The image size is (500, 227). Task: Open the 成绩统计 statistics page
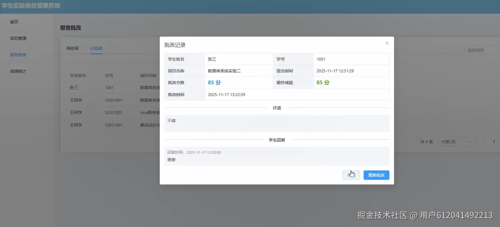(18, 71)
